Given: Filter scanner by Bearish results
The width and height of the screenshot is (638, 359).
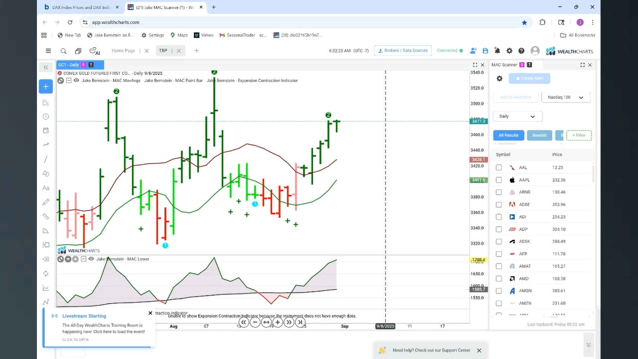Looking at the screenshot, I should tap(539, 135).
